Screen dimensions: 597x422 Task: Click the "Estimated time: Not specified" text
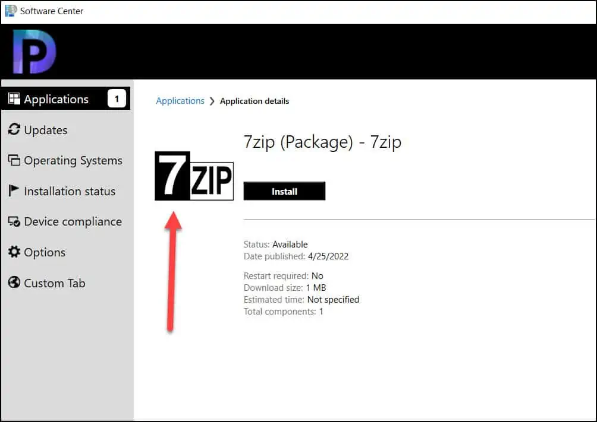pyautogui.click(x=301, y=300)
